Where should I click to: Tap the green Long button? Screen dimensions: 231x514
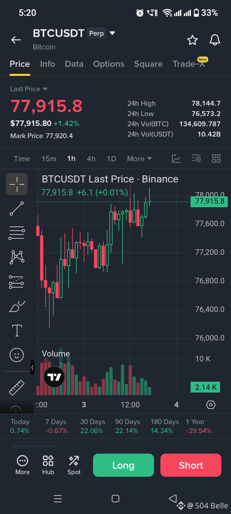pyautogui.click(x=124, y=465)
